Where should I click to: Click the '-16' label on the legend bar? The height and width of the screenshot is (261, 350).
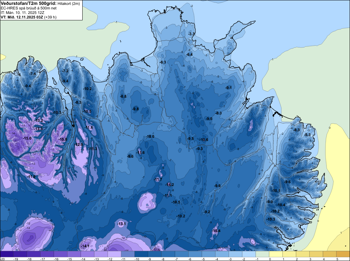pyautogui.click(x=56, y=259)
